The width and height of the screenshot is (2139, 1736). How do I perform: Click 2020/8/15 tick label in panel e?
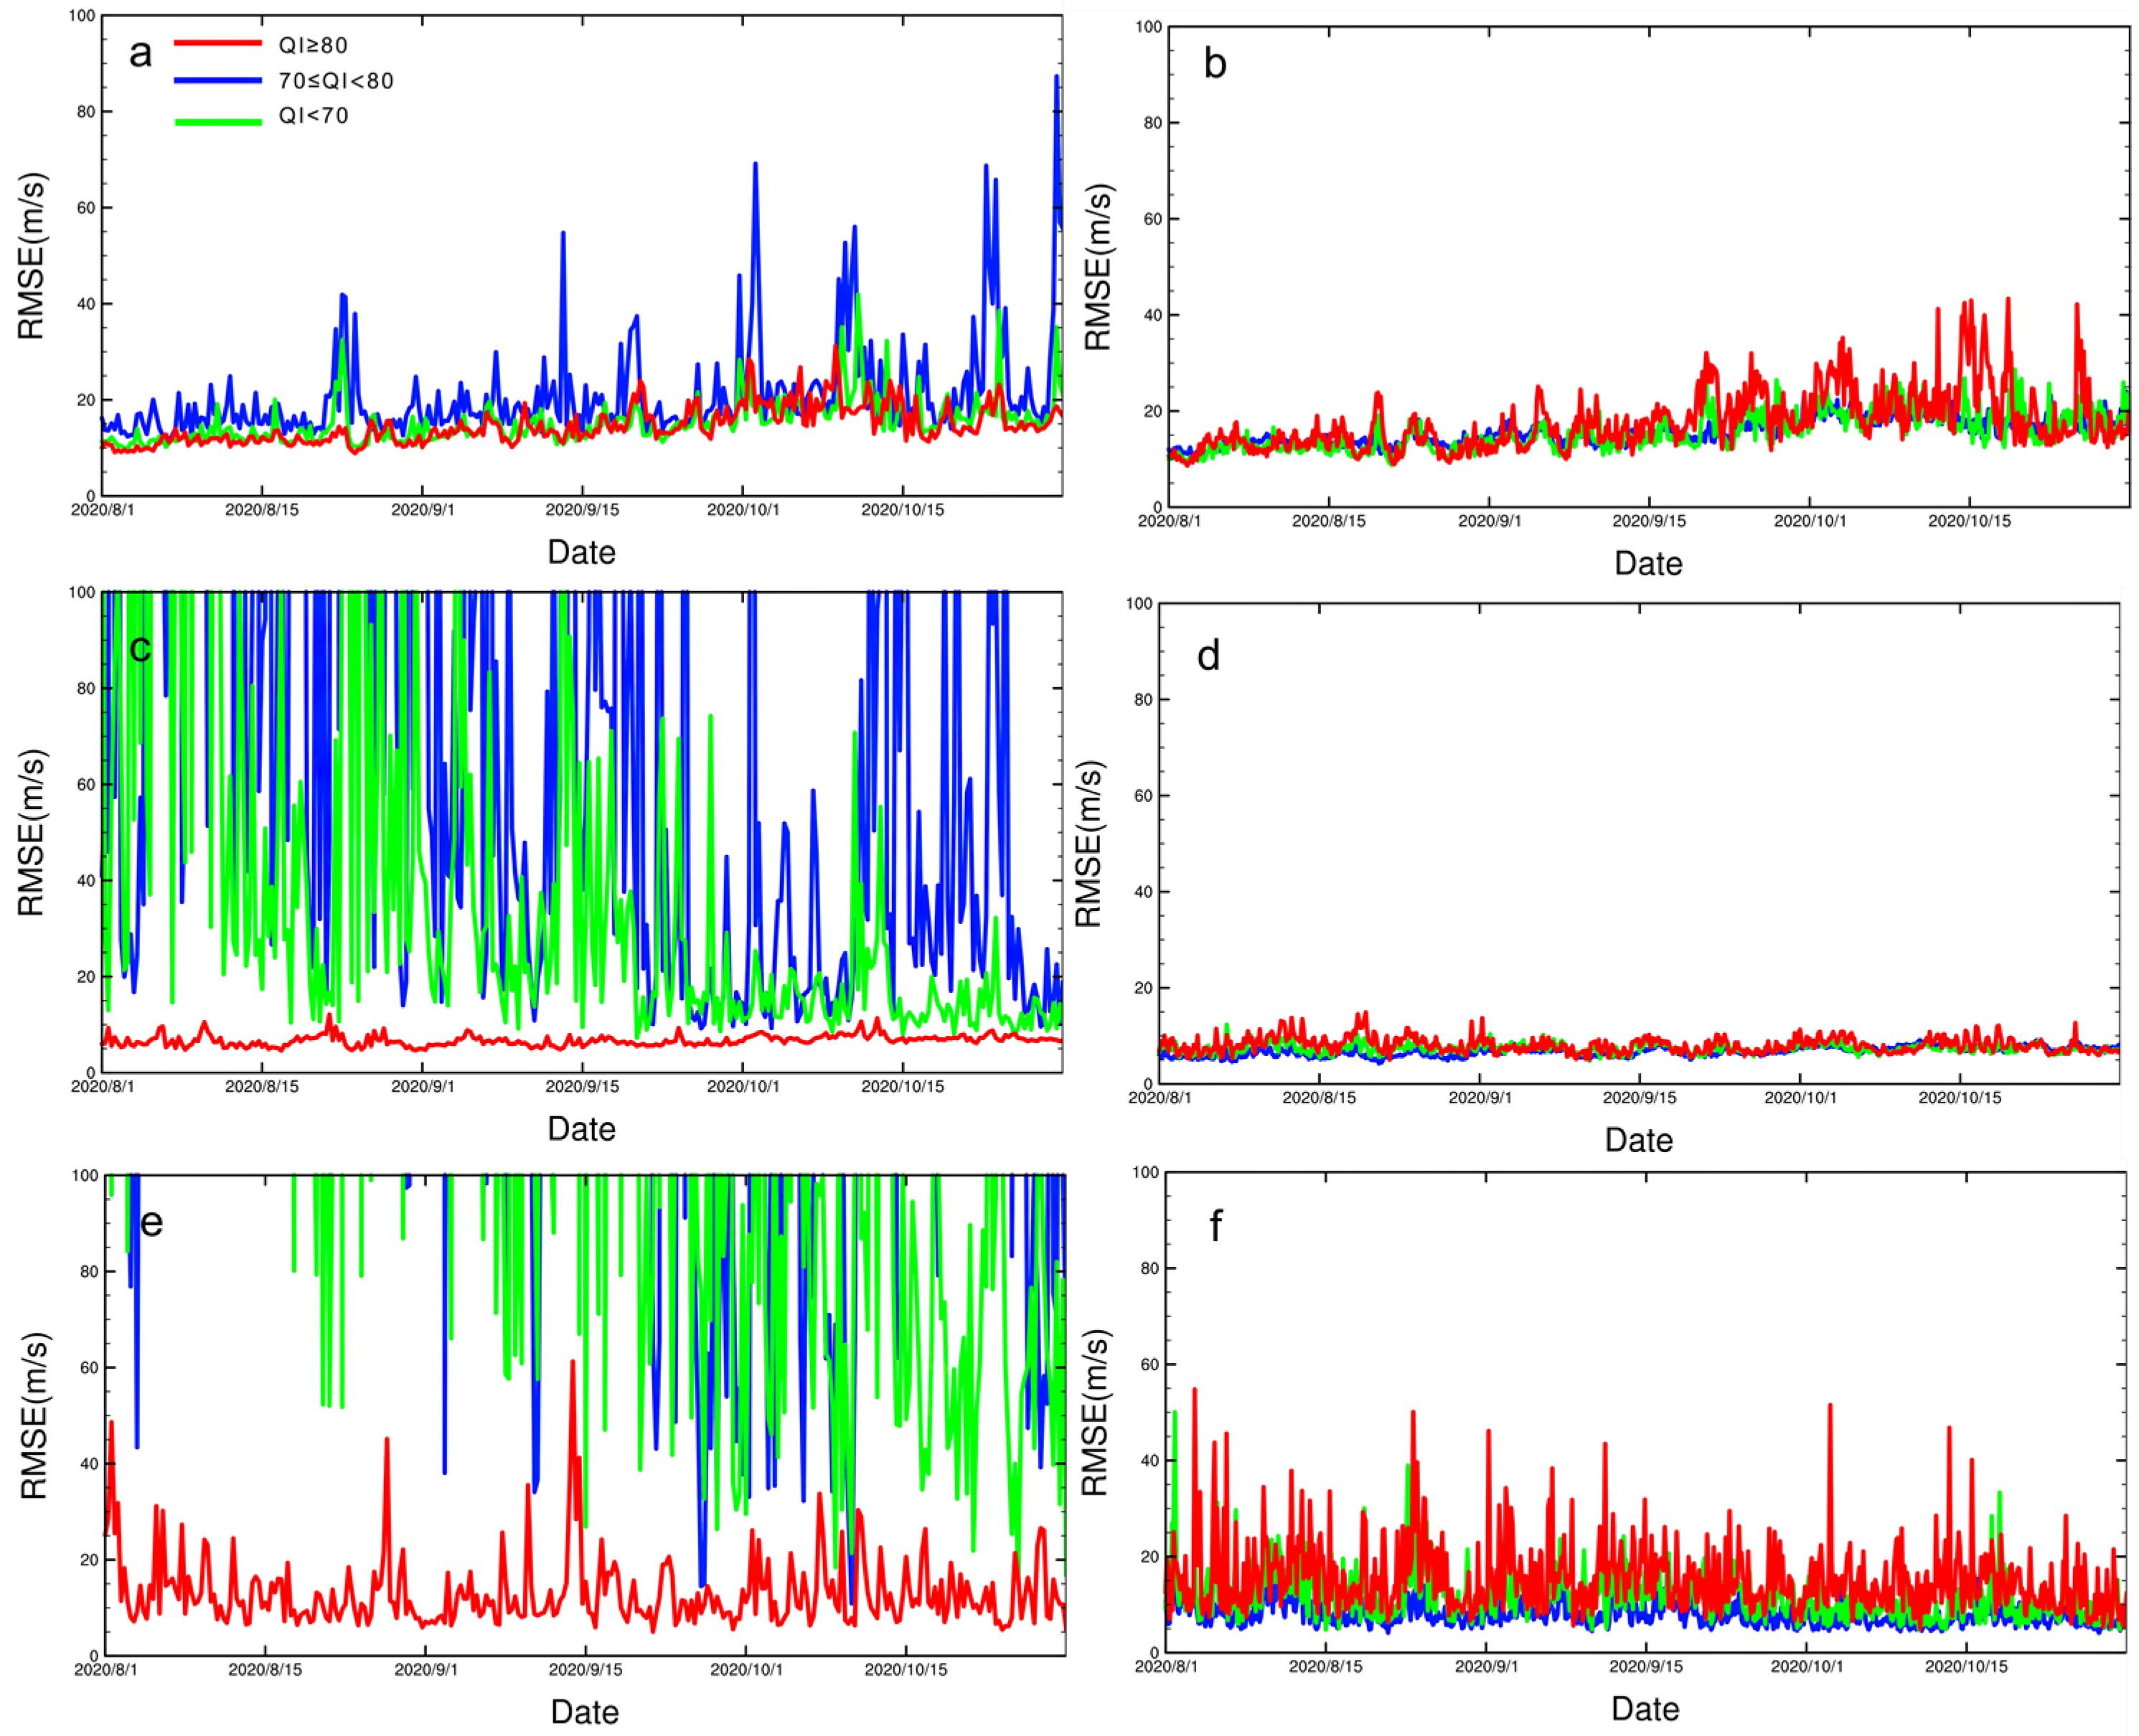[x=265, y=1670]
